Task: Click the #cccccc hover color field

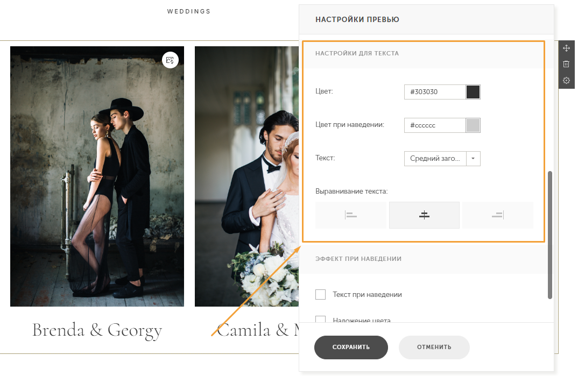Action: point(435,125)
